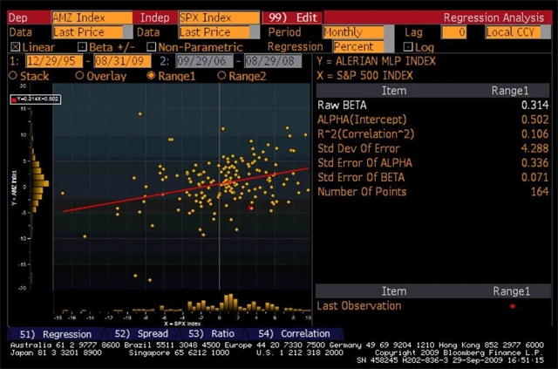The width and height of the screenshot is (558, 369).
Task: Switch to the 52) Spread tab
Action: pos(140,333)
